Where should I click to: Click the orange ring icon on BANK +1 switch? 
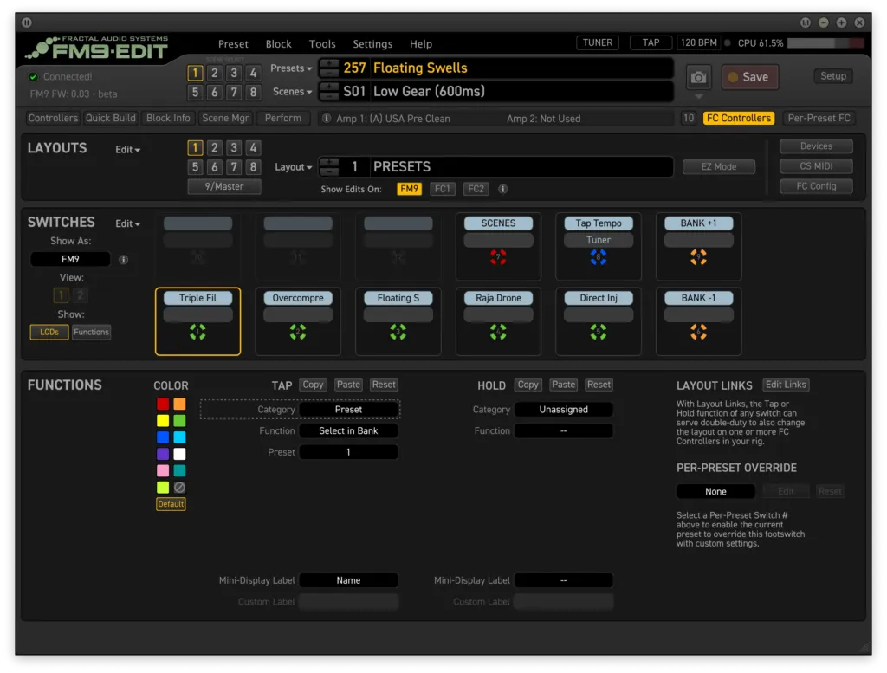(698, 257)
